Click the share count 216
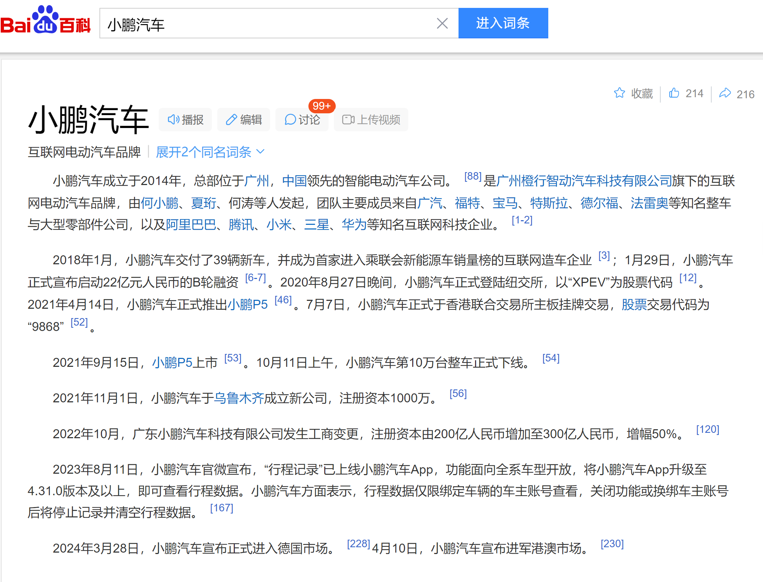Viewport: 763px width, 582px height. [x=745, y=94]
